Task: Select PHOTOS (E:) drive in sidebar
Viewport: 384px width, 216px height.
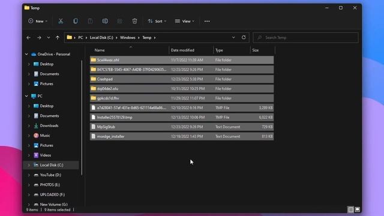Action: [x=50, y=185]
